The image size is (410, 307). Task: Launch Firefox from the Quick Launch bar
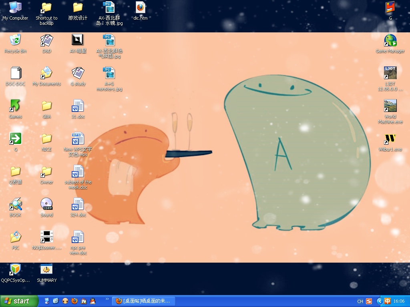click(74, 301)
